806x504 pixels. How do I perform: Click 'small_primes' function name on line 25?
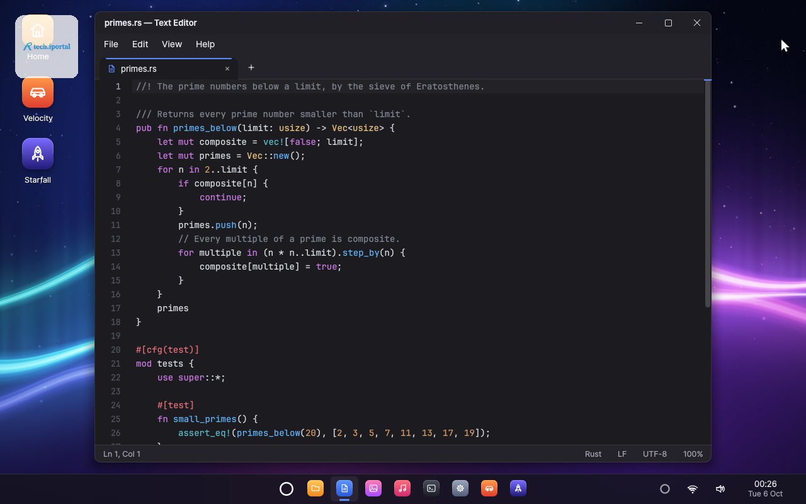click(x=205, y=419)
